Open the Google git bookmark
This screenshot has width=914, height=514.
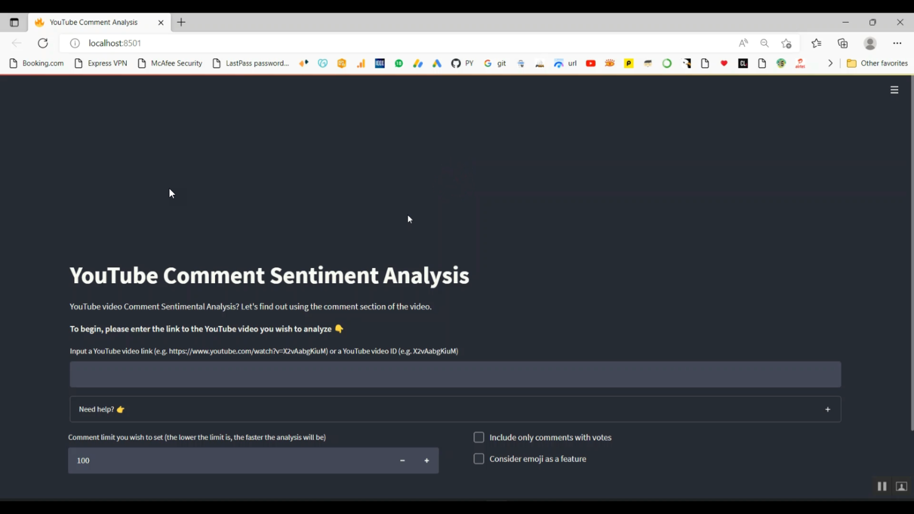point(495,63)
